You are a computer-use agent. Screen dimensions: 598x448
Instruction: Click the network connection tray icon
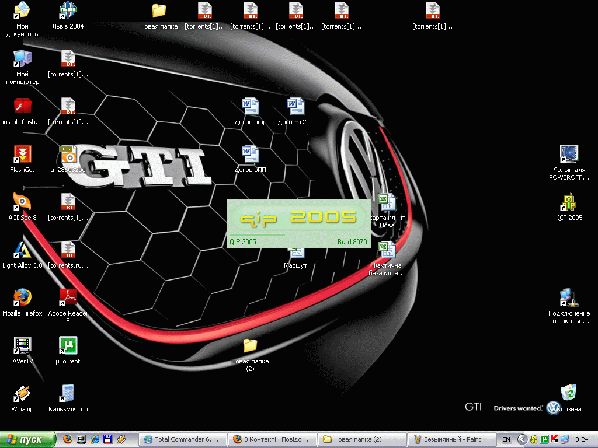565,439
